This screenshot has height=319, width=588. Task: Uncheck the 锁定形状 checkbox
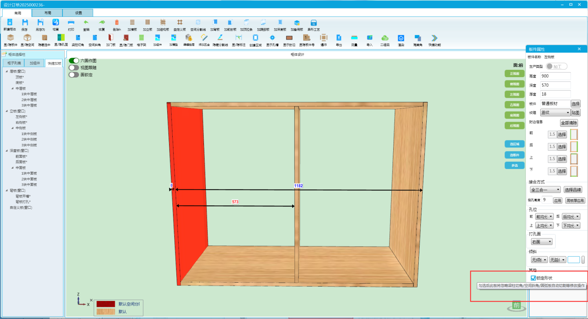pyautogui.click(x=533, y=278)
